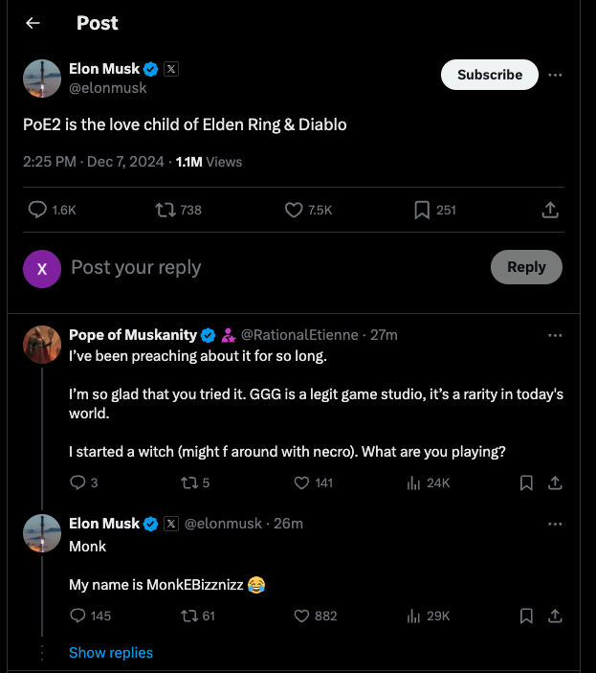596x673 pixels.
Task: Click the Reply button
Action: pos(525,267)
